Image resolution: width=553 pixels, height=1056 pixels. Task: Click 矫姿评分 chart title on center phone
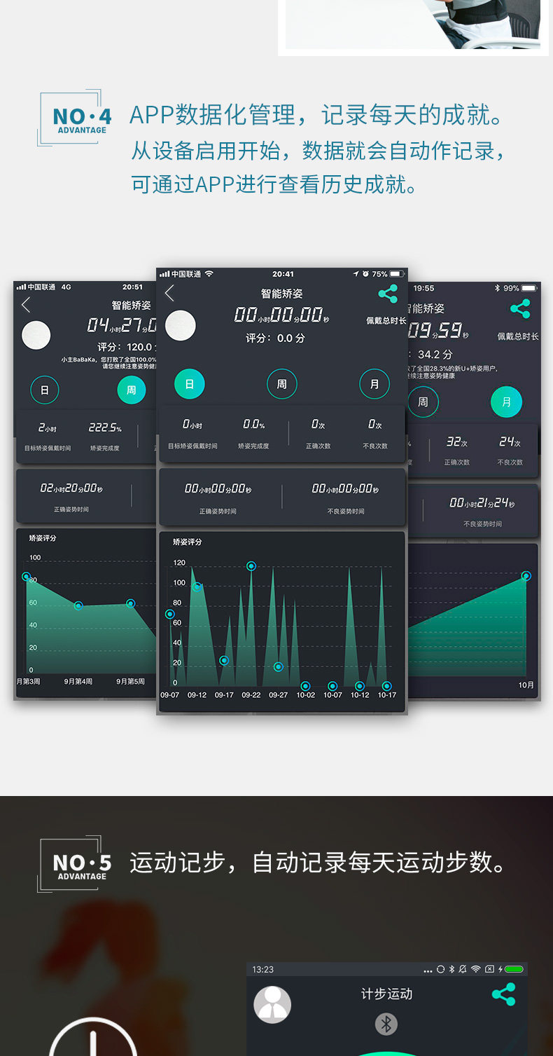click(x=187, y=542)
